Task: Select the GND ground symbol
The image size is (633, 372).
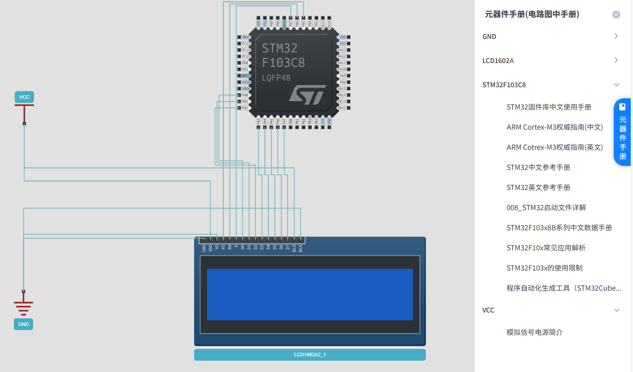Action: click(23, 311)
